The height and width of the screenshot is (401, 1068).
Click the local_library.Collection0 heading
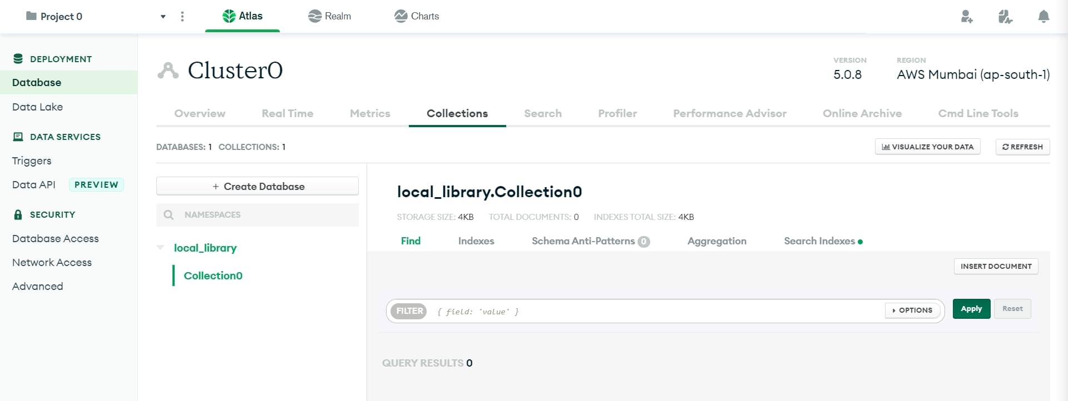(x=489, y=192)
